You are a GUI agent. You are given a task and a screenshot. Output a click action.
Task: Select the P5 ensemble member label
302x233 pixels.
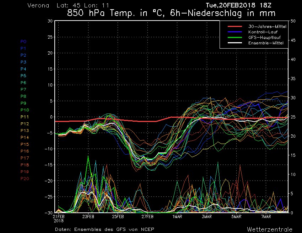(x=23, y=76)
